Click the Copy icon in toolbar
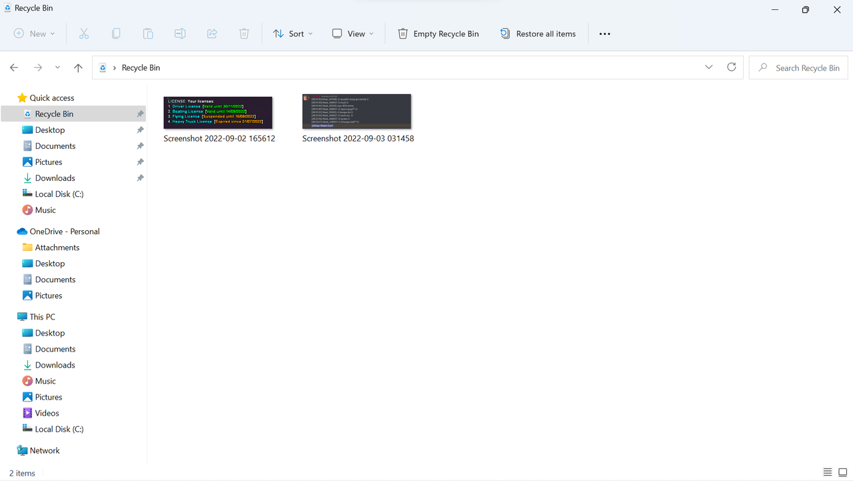Viewport: 853px width, 481px height. 116,33
